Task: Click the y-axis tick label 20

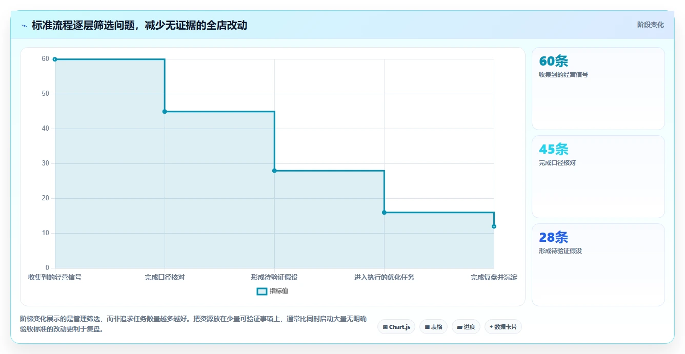Action: [x=46, y=198]
